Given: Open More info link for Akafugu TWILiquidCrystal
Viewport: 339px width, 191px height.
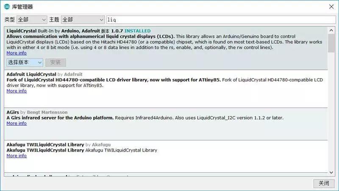Looking at the screenshot, I should [17, 156].
